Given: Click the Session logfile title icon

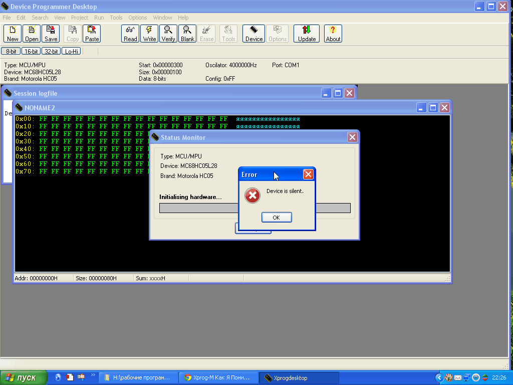Looking at the screenshot, I should pos(8,93).
